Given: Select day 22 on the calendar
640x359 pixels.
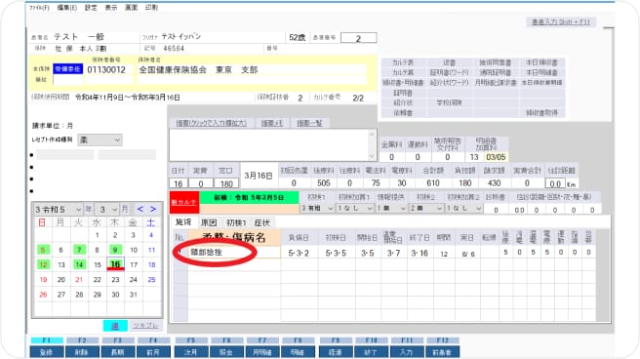Looking at the screenshot, I should click(x=98, y=279).
